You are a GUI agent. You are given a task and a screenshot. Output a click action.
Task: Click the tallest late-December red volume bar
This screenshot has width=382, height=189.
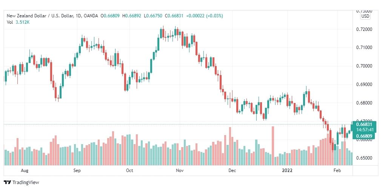click(273, 146)
